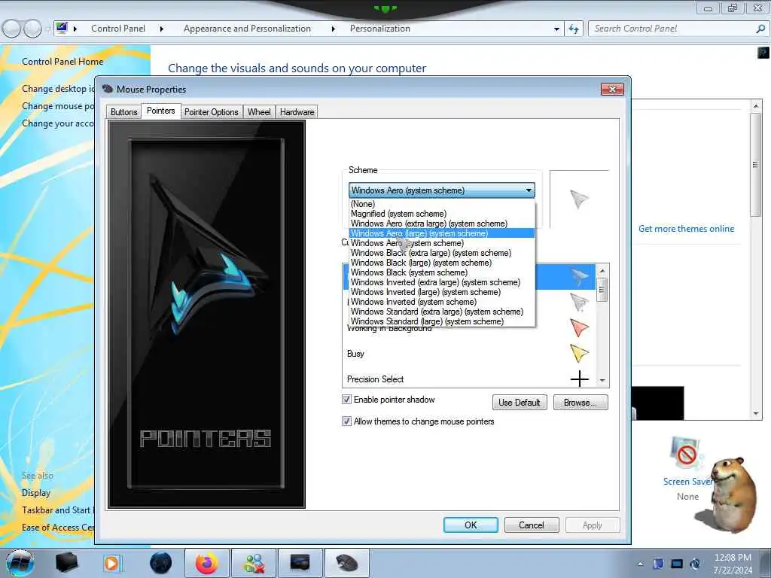This screenshot has width=771, height=578.
Task: Click the search magnifier icon
Action: (x=760, y=29)
